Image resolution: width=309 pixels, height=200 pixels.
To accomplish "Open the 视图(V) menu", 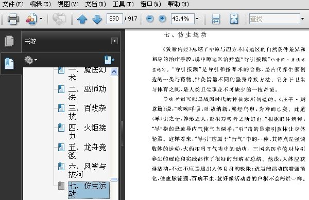I will (x=68, y=4).
